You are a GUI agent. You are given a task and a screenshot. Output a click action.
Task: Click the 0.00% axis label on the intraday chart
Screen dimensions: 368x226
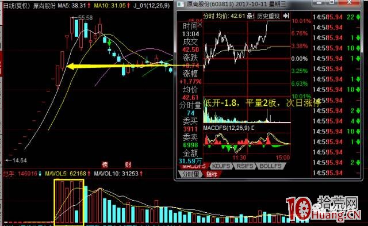pyautogui.click(x=300, y=59)
